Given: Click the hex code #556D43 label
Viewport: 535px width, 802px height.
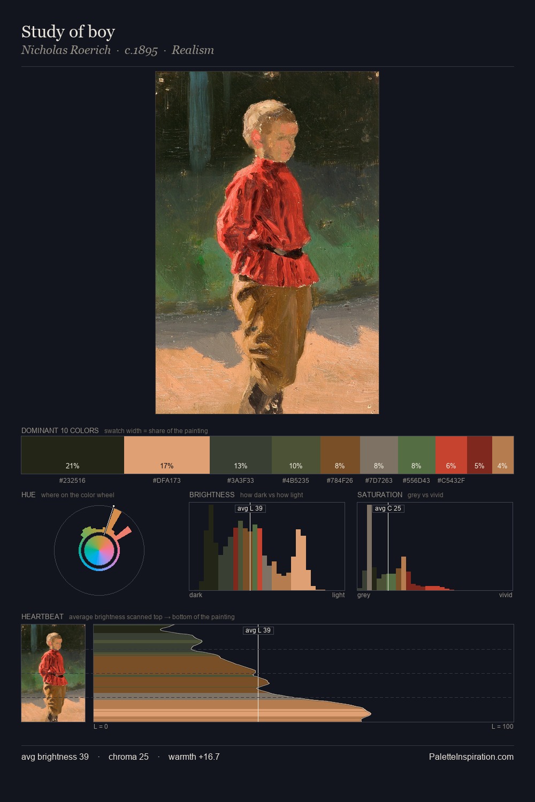Looking at the screenshot, I should click(x=416, y=481).
